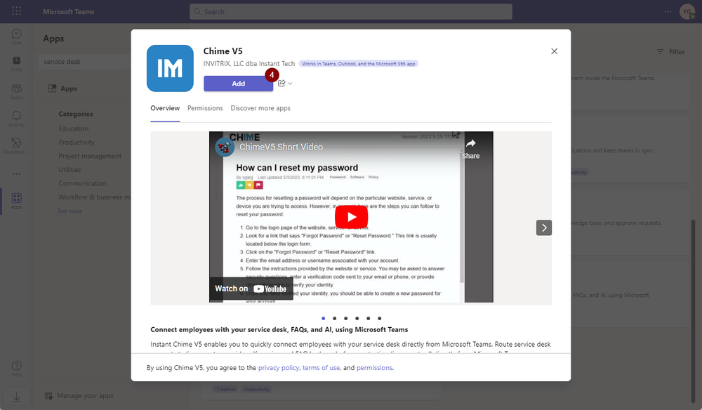Open the permissions link in footer
Screen dimensions: 702x410
click(x=374, y=368)
